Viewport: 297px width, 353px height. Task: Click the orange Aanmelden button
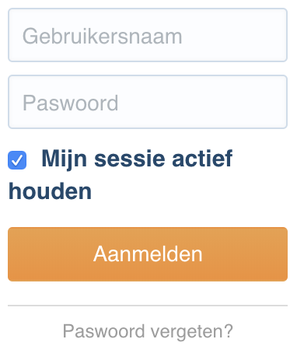point(148,254)
